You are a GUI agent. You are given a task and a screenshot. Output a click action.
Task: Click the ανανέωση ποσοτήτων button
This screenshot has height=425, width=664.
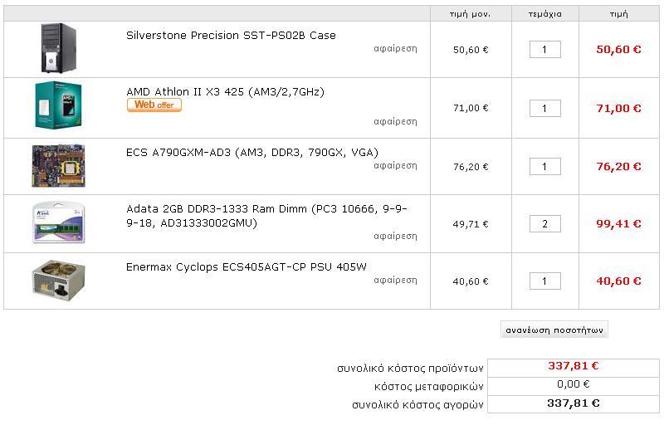pos(554,330)
